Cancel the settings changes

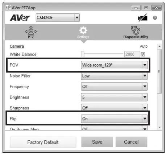[x=131, y=142]
